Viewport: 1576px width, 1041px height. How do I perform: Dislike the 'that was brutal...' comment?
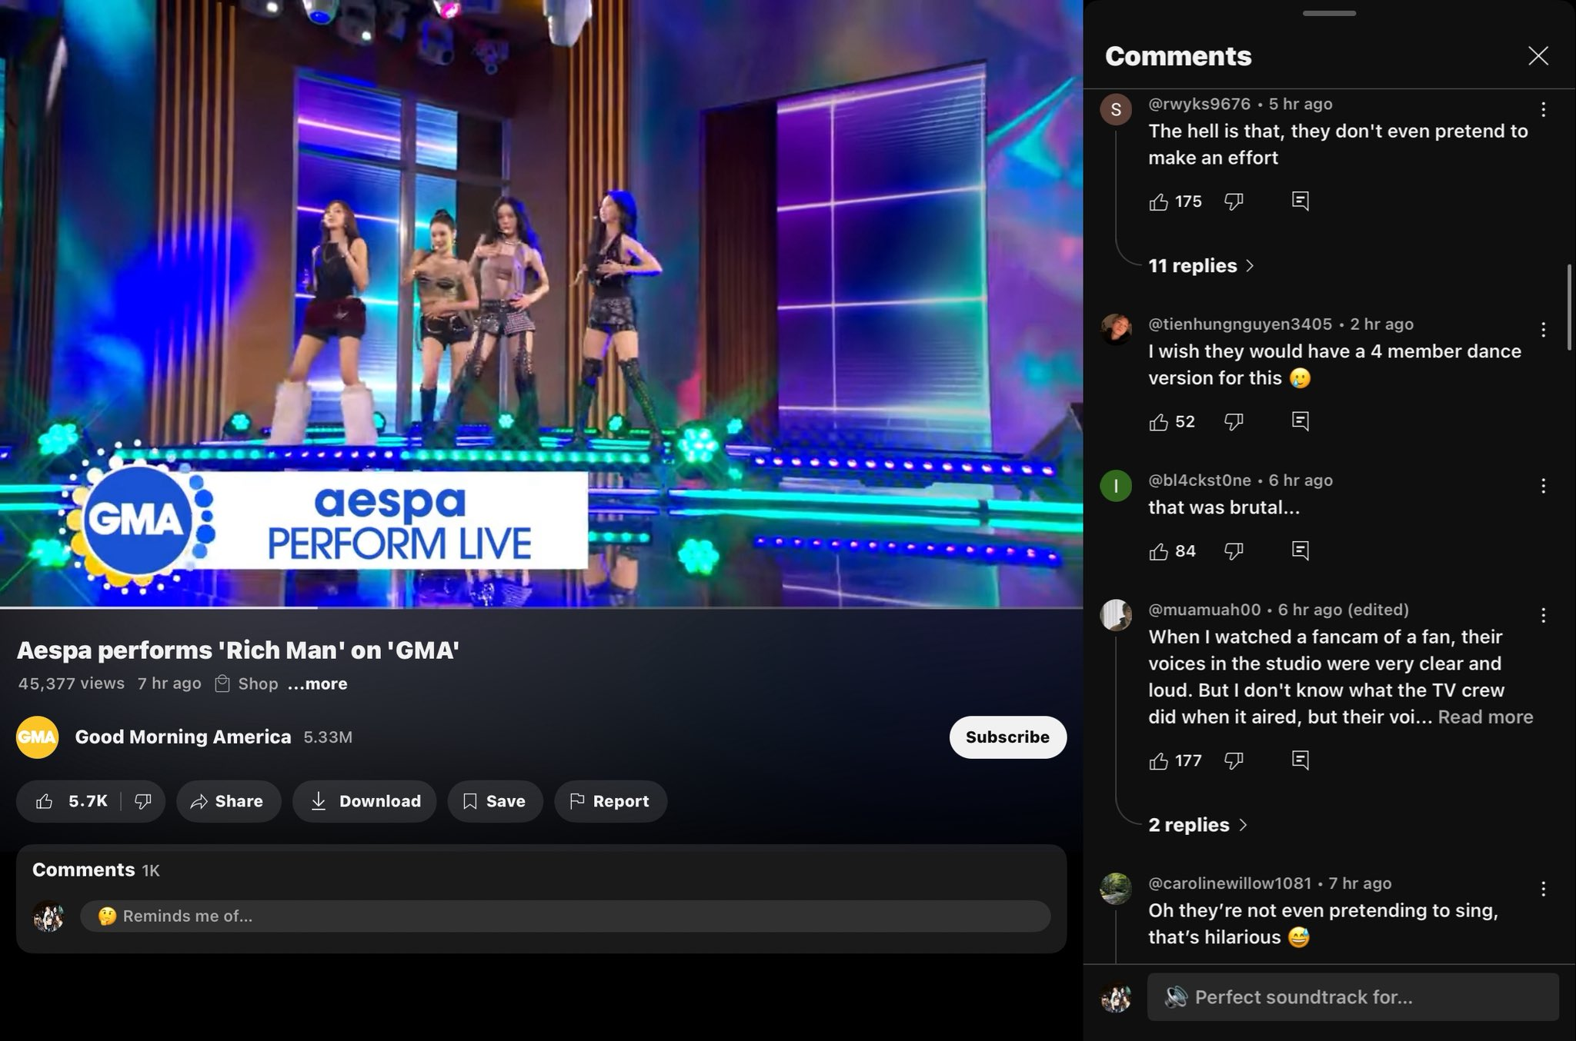click(x=1234, y=550)
